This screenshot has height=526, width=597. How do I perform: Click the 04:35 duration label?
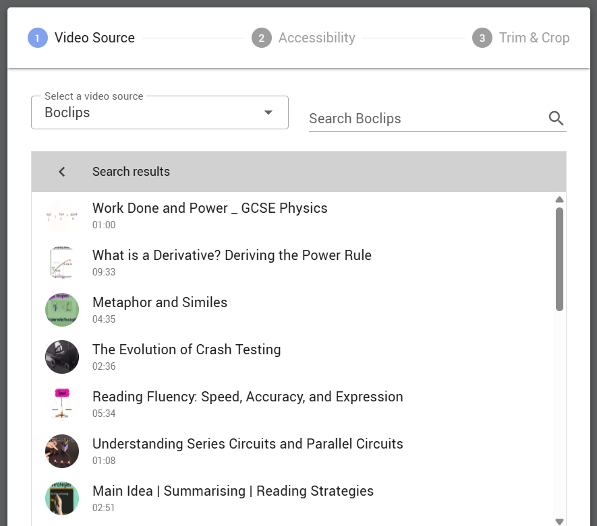[x=104, y=319]
